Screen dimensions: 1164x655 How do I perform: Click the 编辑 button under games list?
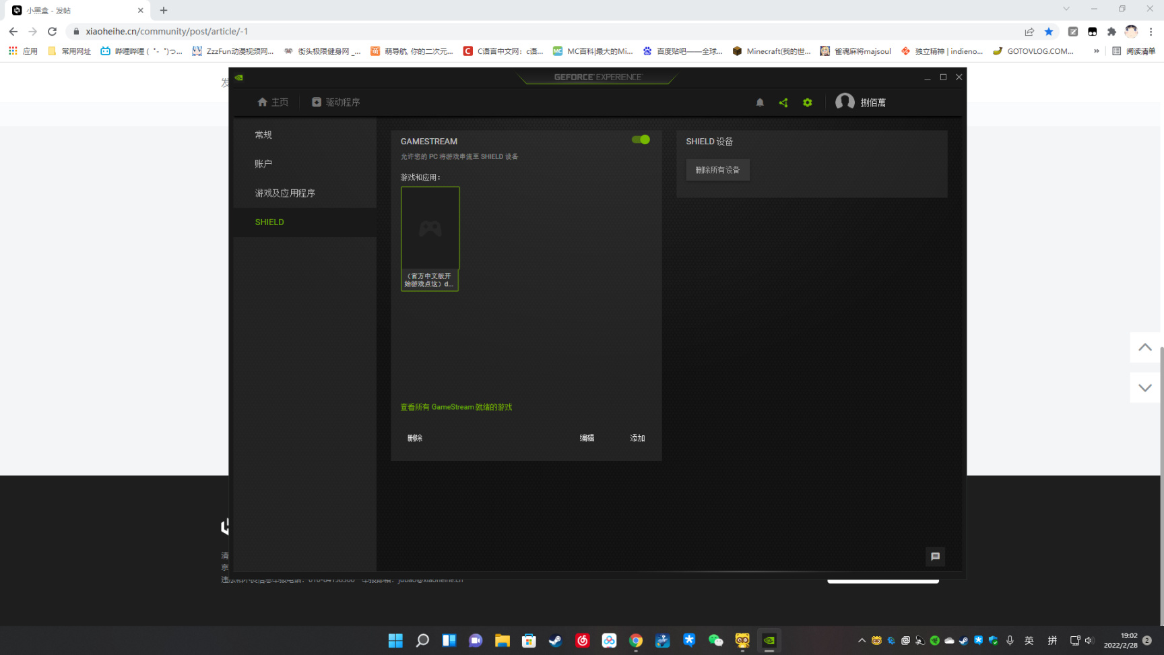587,438
